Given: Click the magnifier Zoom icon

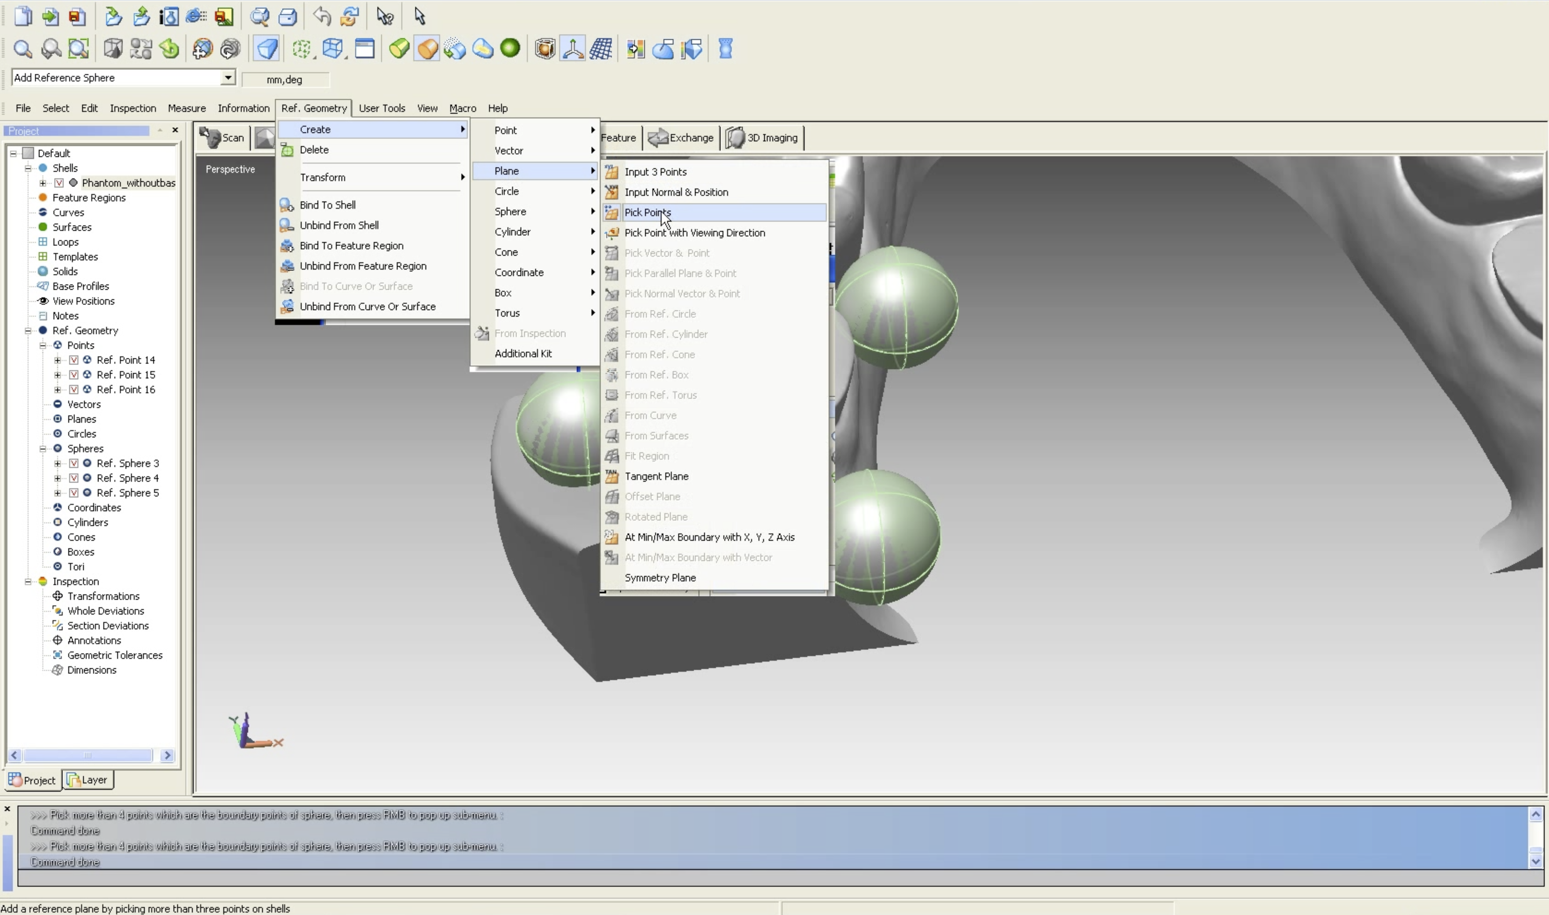Looking at the screenshot, I should [23, 49].
